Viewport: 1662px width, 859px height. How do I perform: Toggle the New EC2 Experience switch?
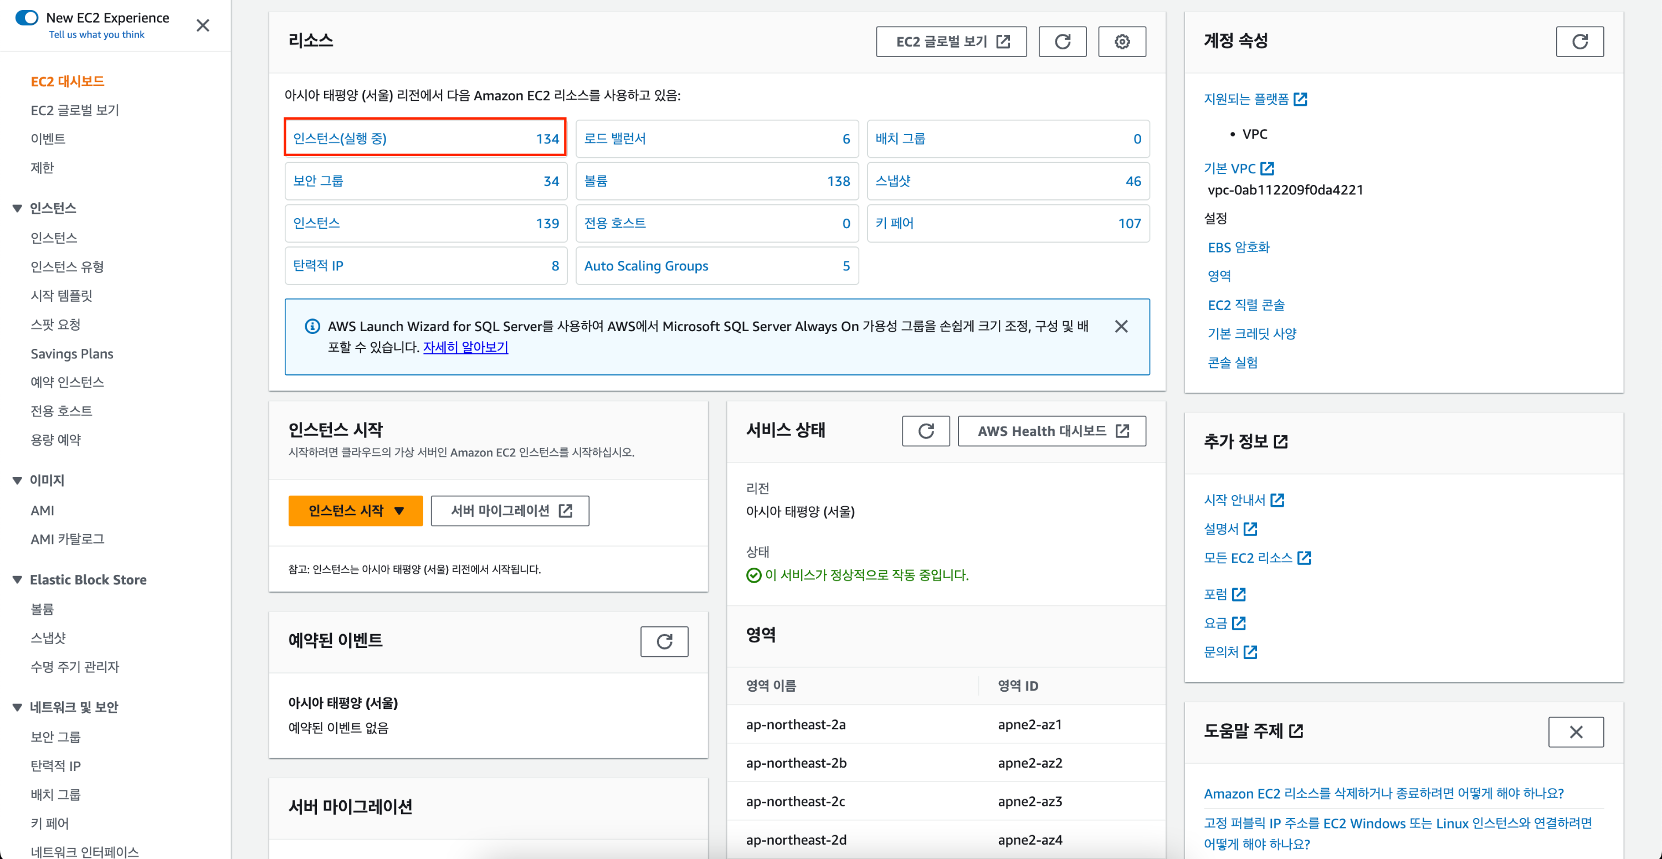[x=27, y=17]
